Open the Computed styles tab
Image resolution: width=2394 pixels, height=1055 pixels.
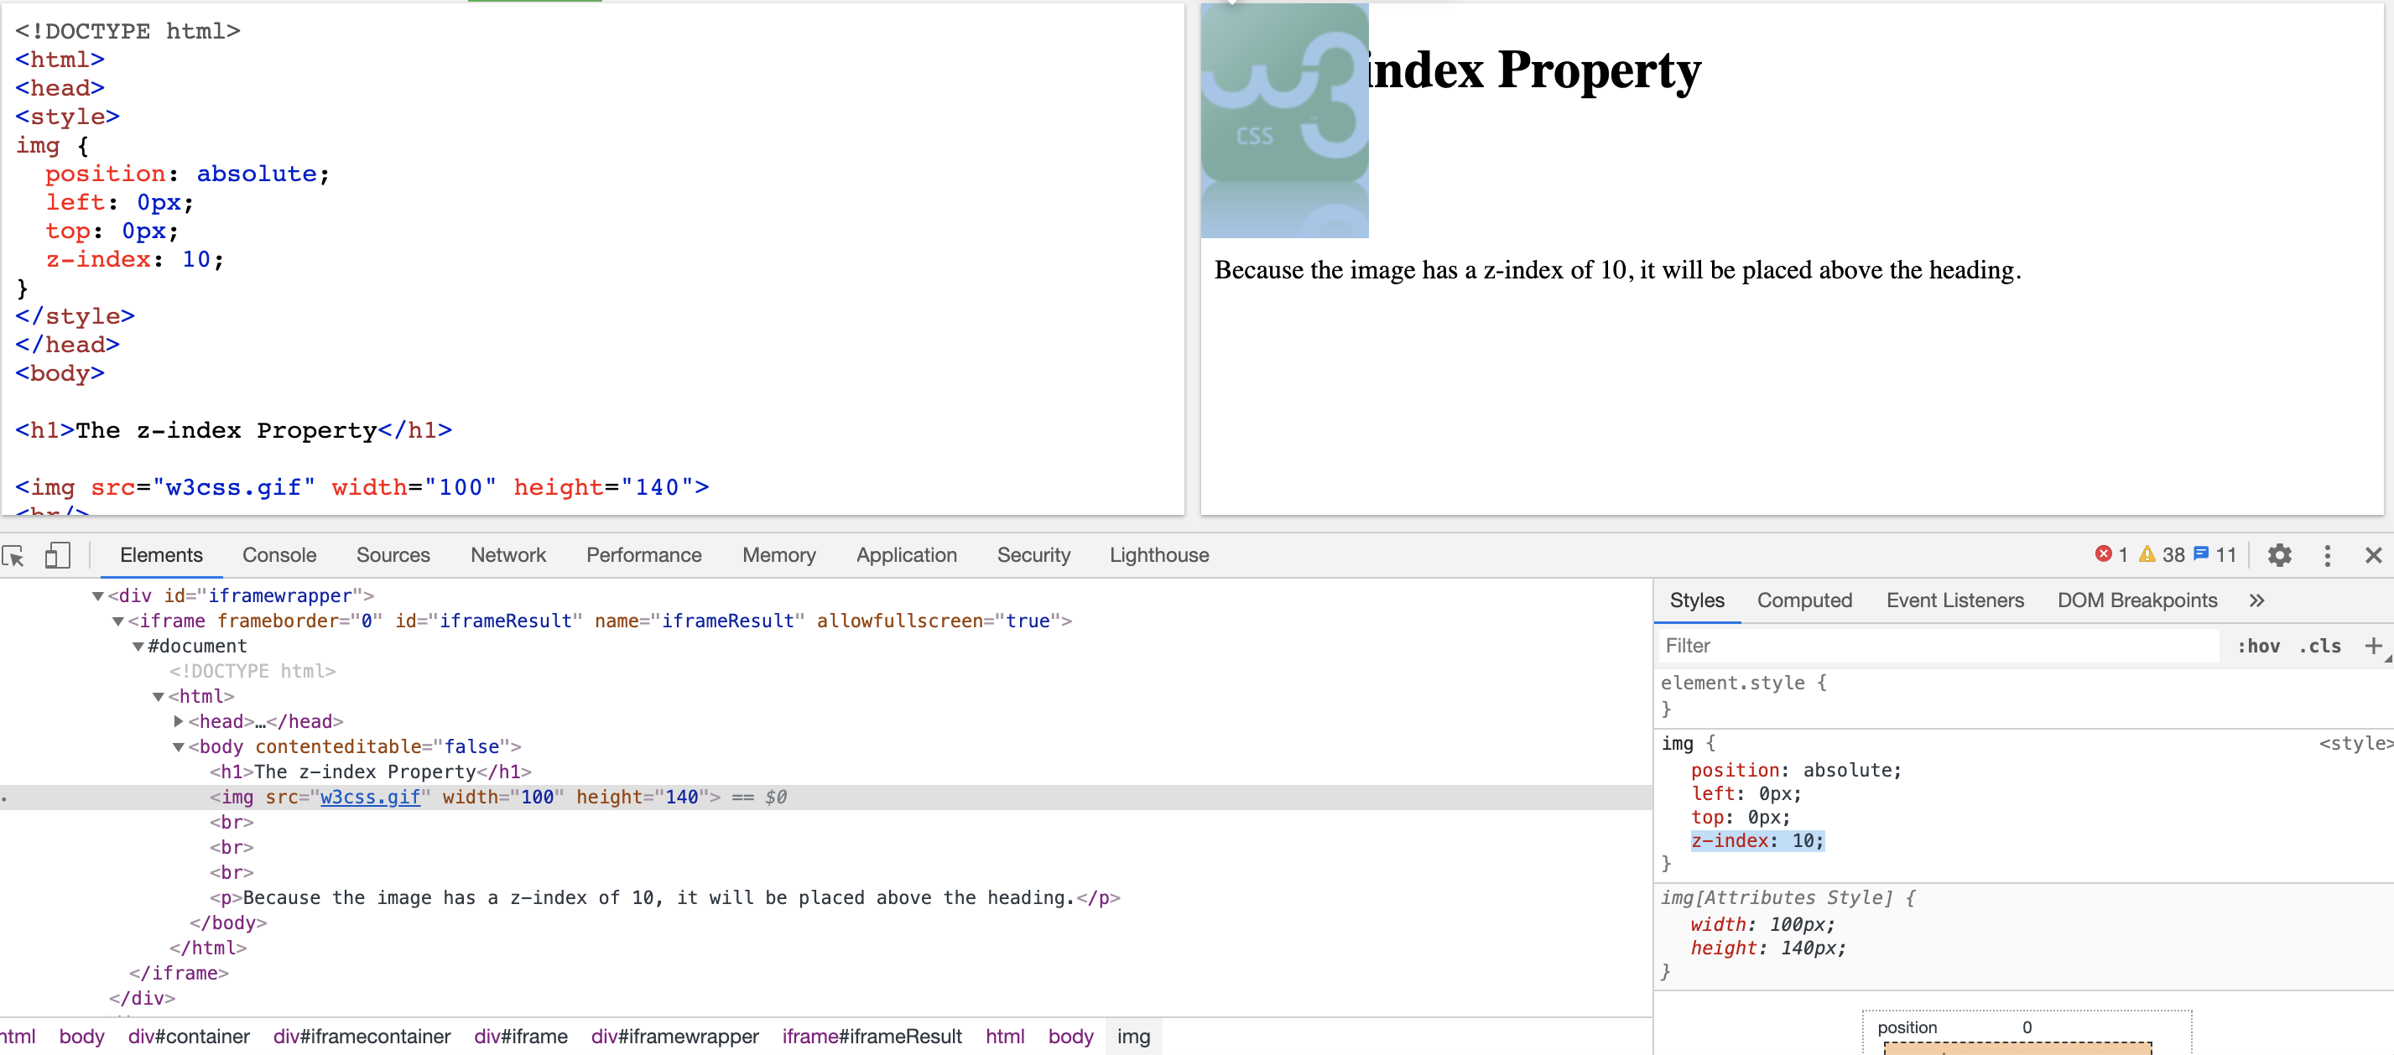point(1803,600)
